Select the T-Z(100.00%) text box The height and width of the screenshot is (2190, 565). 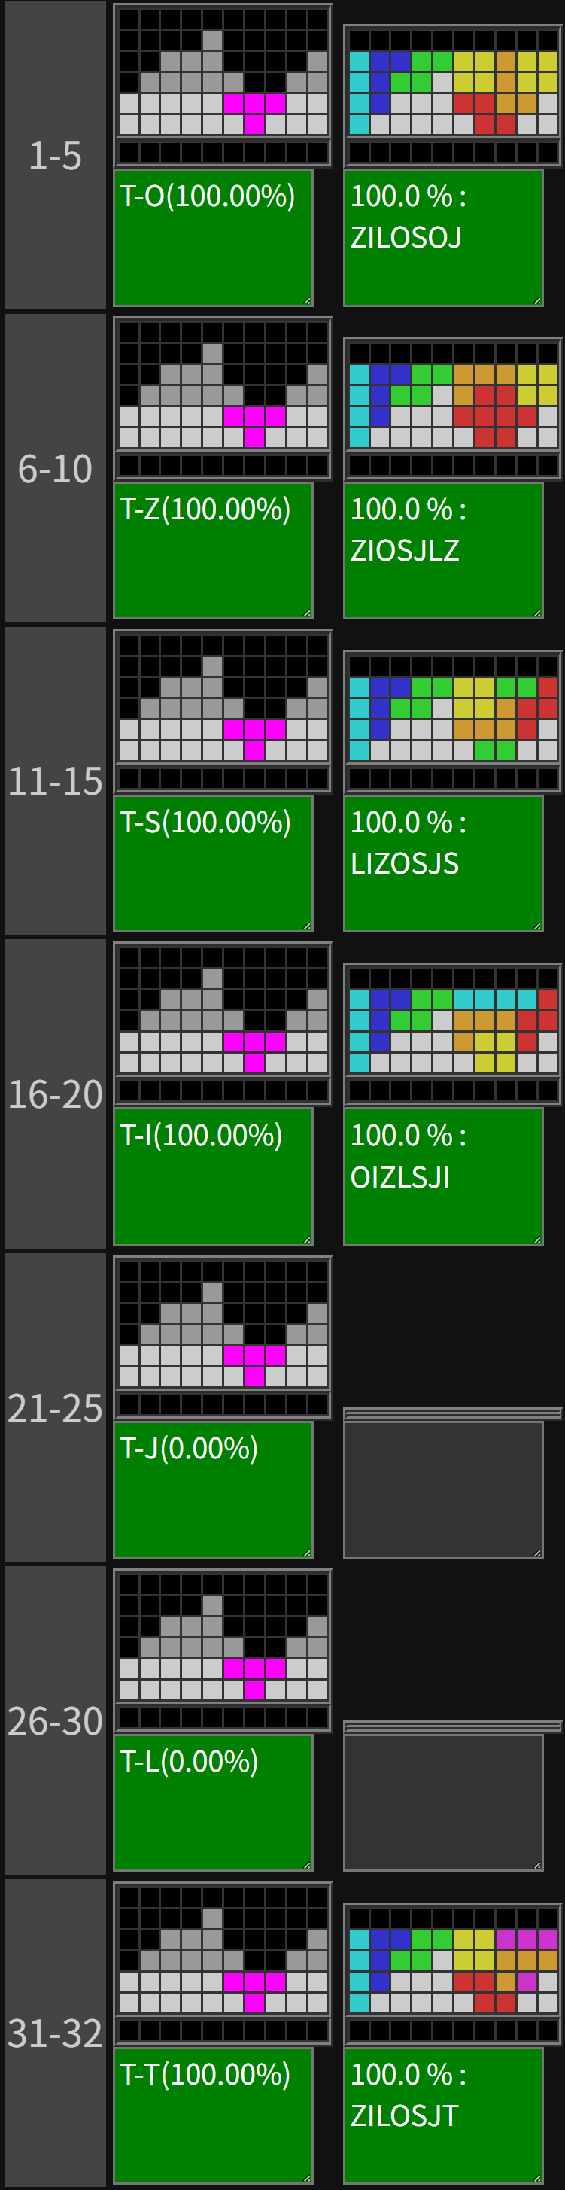213,550
